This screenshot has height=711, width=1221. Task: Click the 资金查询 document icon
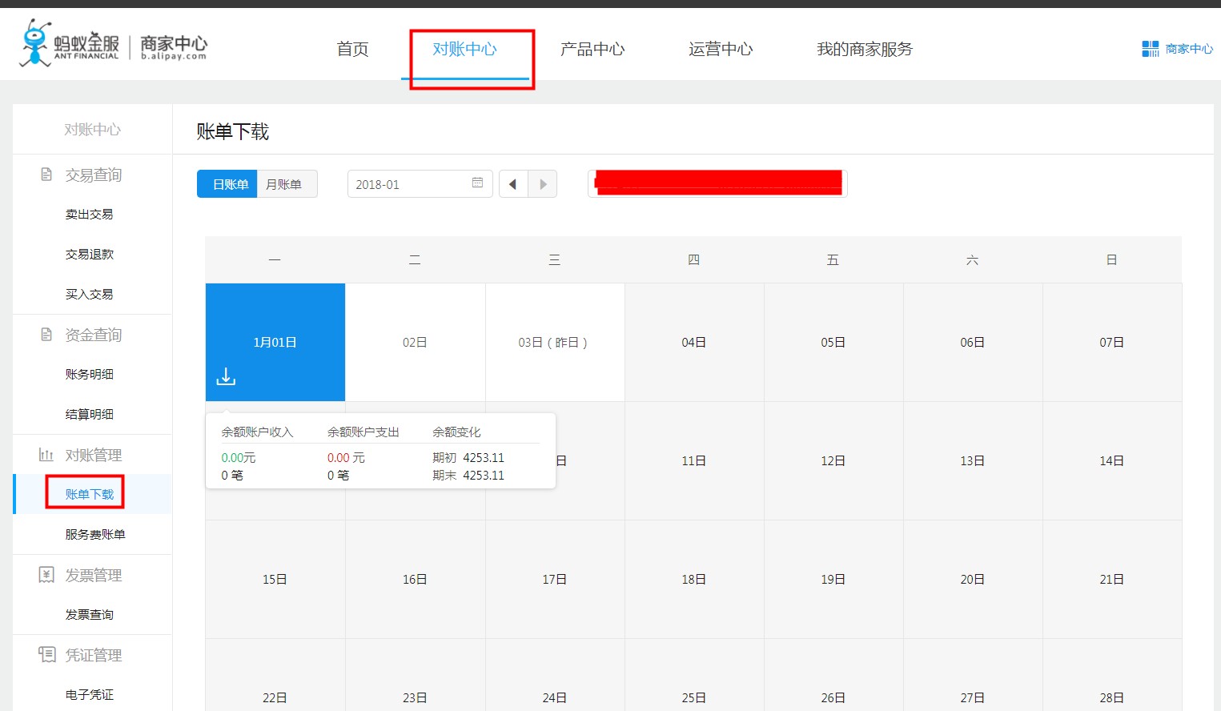click(x=46, y=335)
